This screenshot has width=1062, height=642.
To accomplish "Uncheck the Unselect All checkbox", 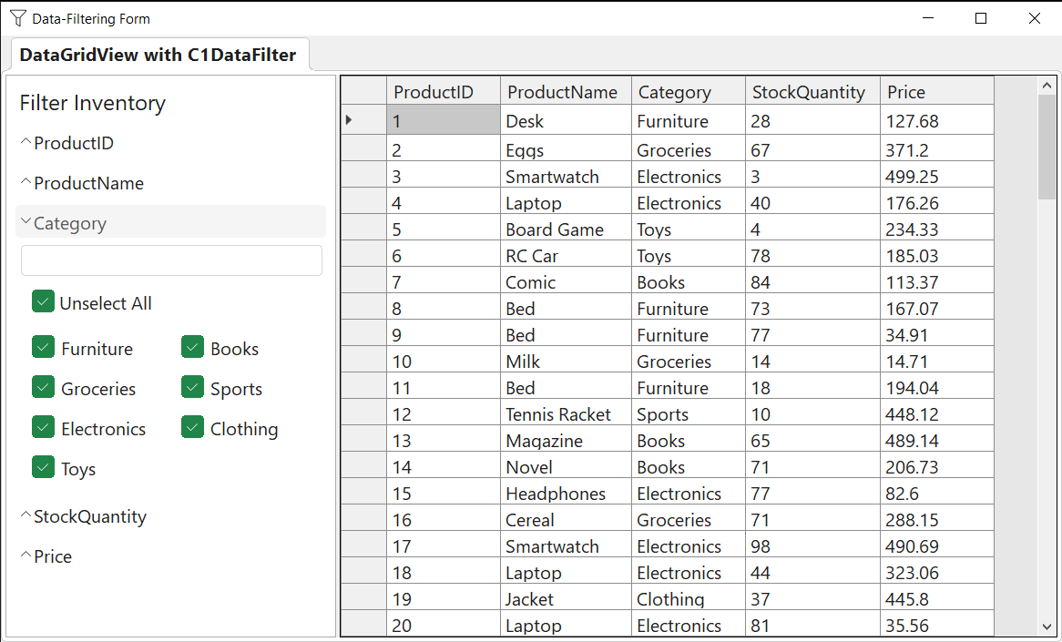I will click(43, 302).
